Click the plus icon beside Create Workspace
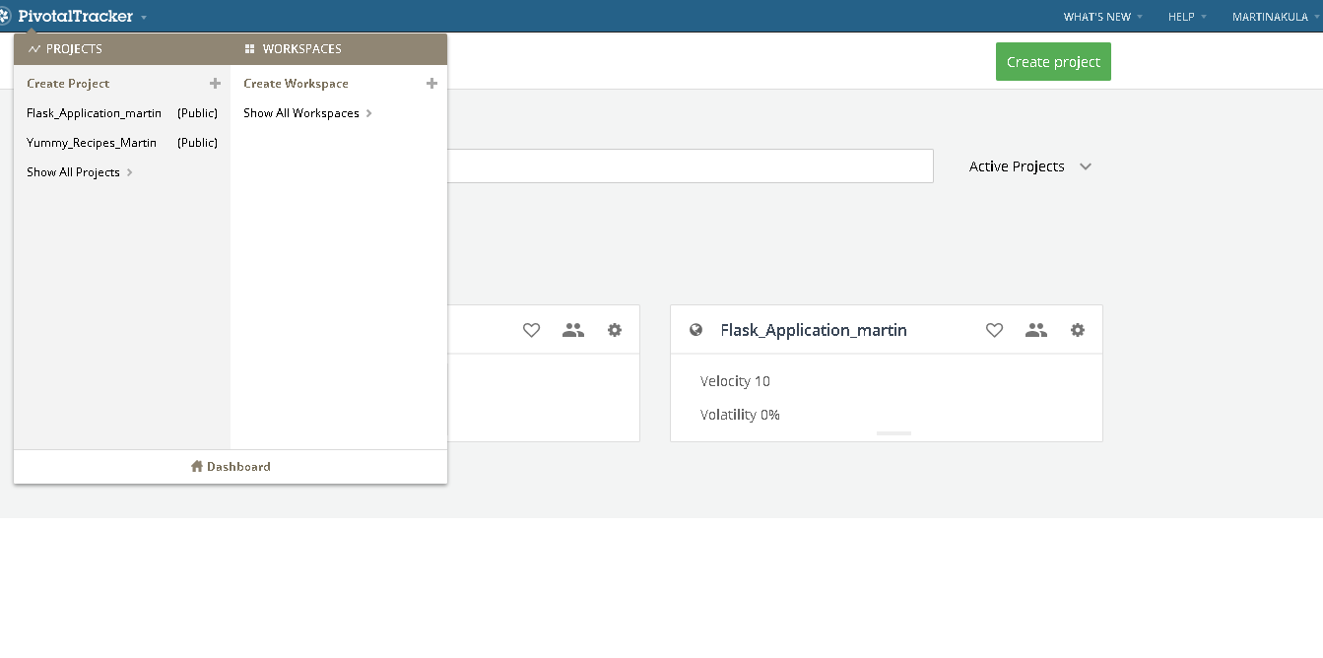This screenshot has width=1323, height=658. [431, 84]
